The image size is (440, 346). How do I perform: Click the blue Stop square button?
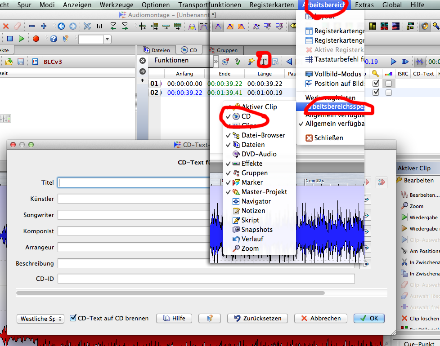click(10, 39)
